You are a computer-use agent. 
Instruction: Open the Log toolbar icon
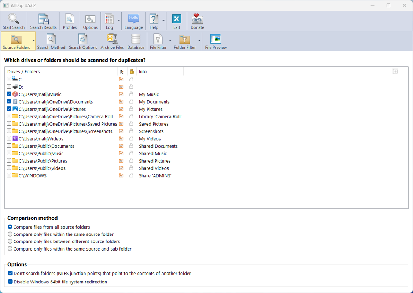tap(109, 19)
